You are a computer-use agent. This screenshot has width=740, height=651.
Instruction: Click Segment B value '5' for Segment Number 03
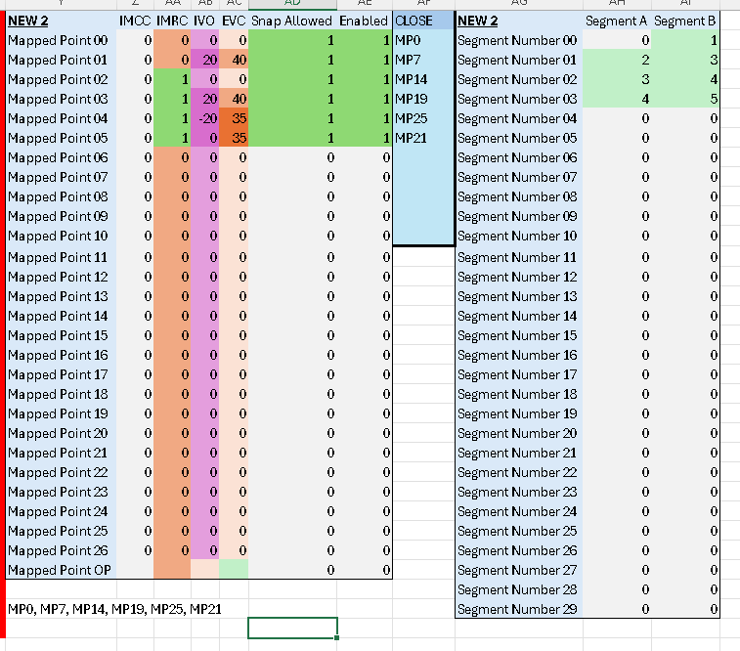(685, 99)
